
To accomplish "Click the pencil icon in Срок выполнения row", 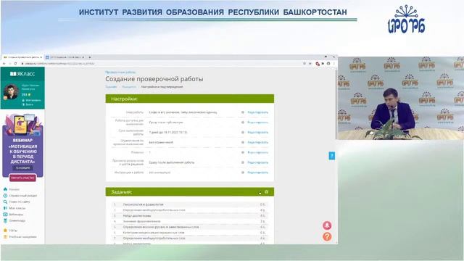I will (243, 132).
